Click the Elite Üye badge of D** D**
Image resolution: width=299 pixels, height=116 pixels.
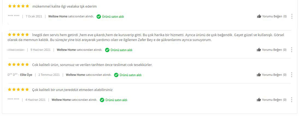[x=26, y=75]
